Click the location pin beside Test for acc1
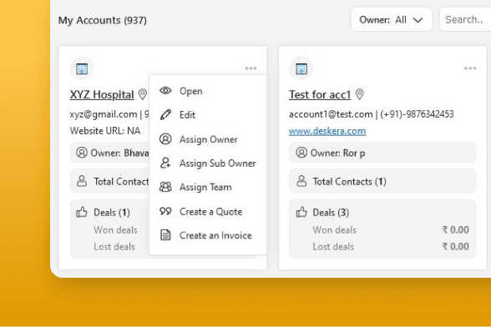The image size is (491, 327). tap(360, 94)
